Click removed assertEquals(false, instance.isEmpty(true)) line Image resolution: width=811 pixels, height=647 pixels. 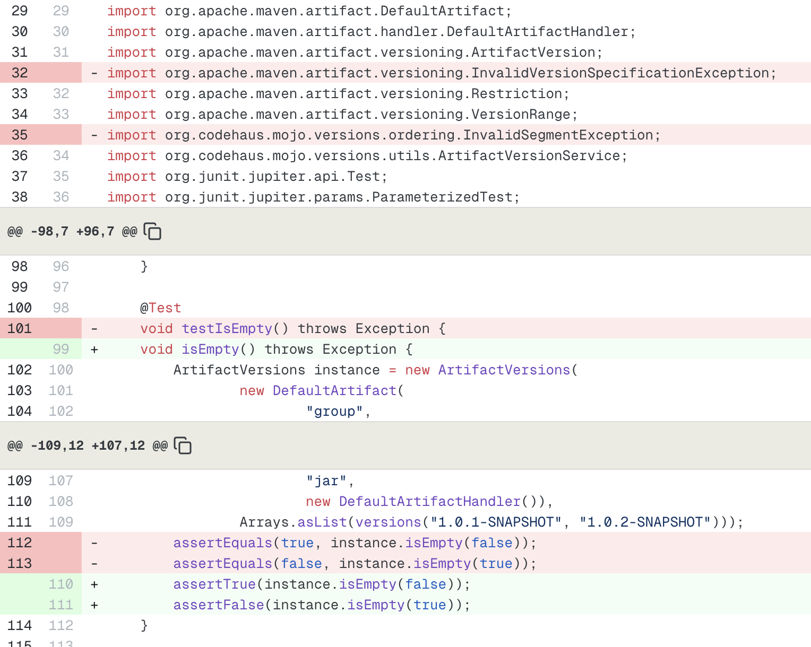(x=355, y=563)
